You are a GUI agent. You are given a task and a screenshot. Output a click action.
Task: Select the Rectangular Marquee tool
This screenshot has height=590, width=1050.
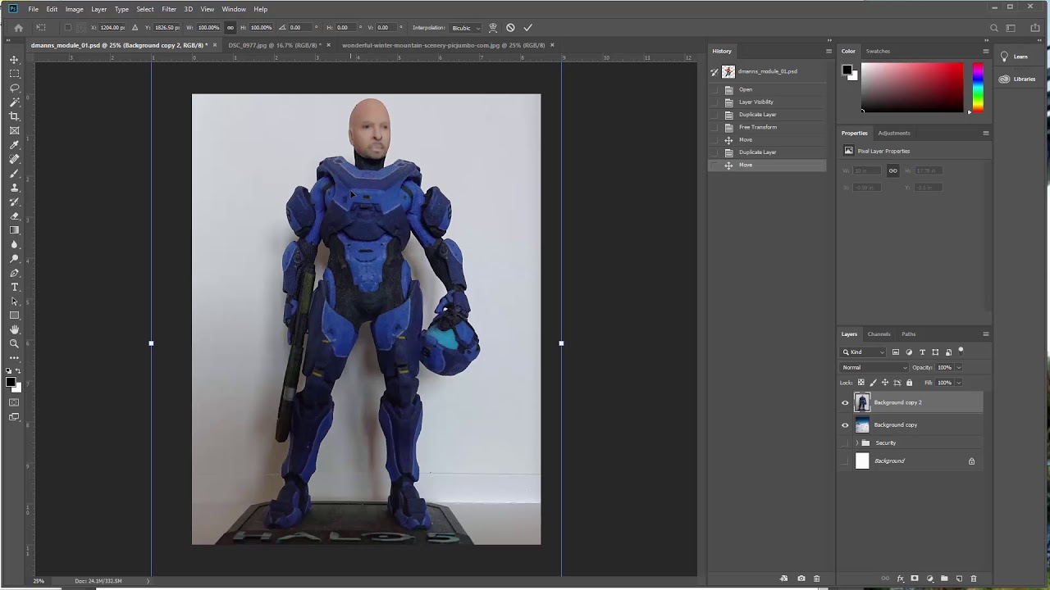coord(14,74)
